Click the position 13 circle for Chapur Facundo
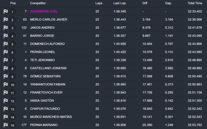207x129 pixels. (x=13, y=109)
